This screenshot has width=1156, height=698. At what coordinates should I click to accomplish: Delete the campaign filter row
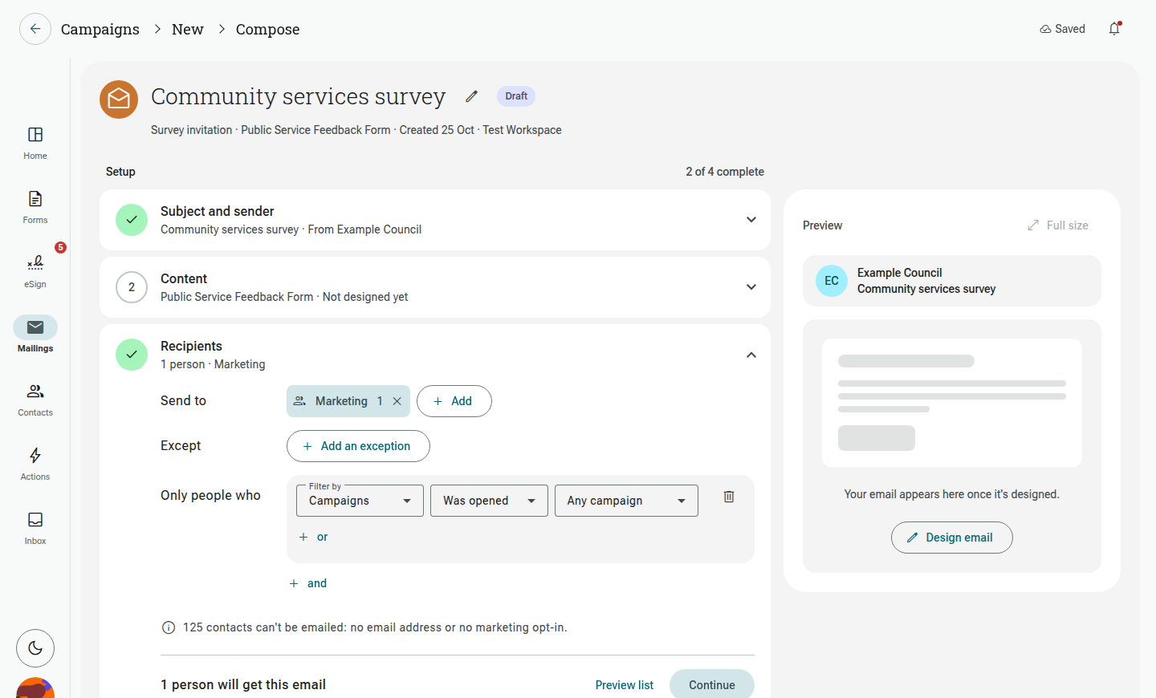click(729, 497)
